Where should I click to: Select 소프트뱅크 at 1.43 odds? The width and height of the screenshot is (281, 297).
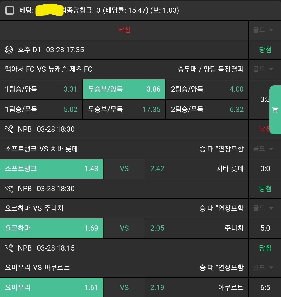point(52,169)
